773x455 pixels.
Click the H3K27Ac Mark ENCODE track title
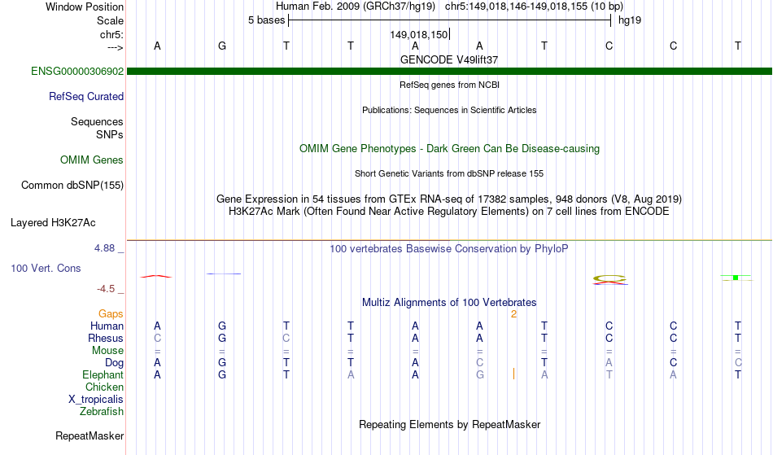pyautogui.click(x=449, y=212)
